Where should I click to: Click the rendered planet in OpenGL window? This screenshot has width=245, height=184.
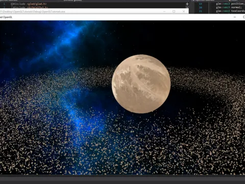[141, 84]
